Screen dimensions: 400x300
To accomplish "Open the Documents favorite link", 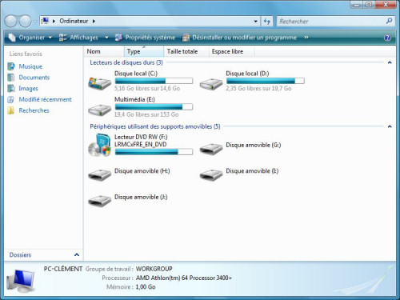I will click(34, 78).
